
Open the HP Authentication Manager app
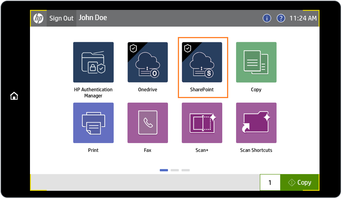93,62
